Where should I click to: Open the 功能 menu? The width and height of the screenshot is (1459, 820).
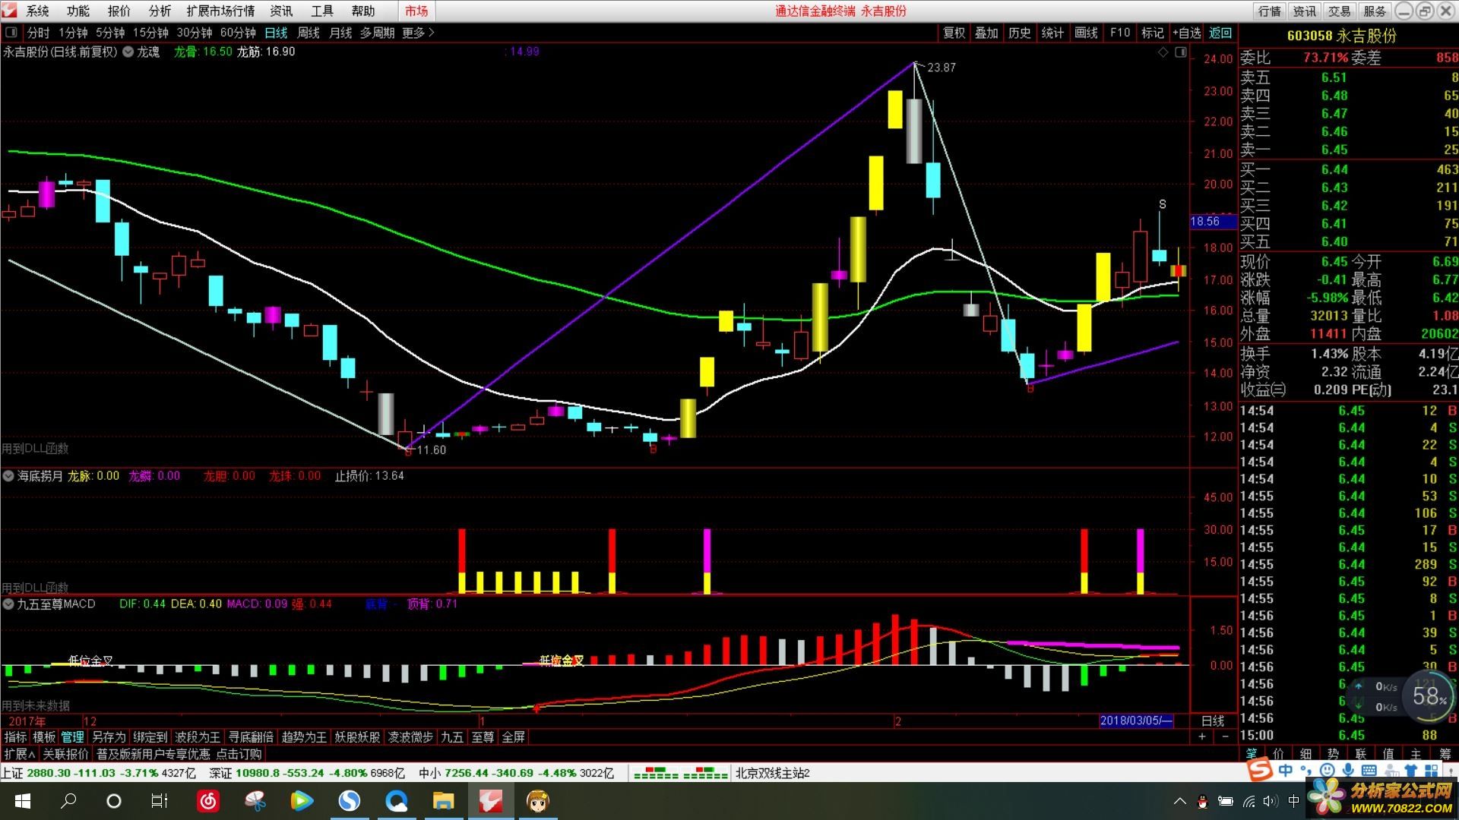tap(78, 11)
